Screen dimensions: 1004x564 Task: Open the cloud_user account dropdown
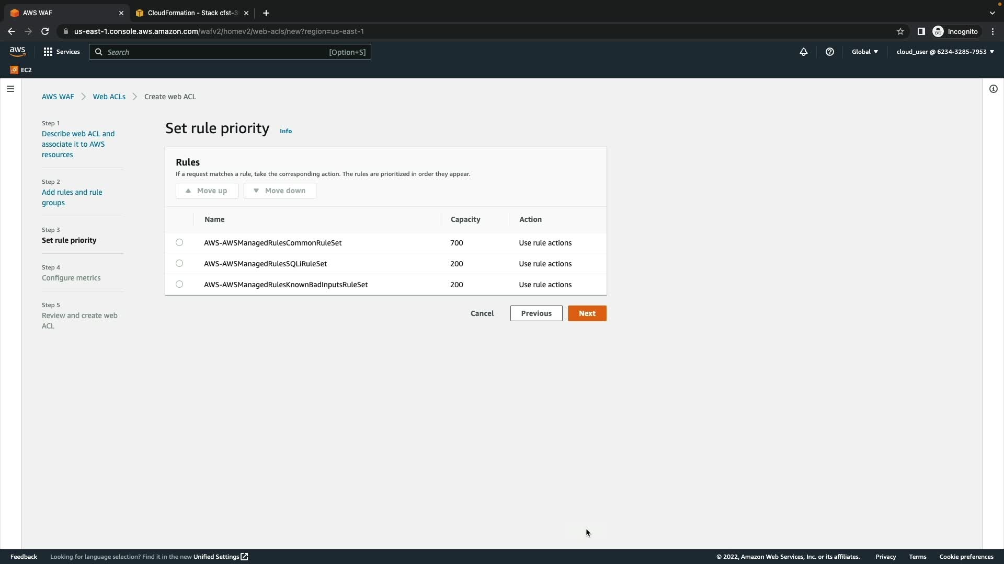tap(944, 52)
